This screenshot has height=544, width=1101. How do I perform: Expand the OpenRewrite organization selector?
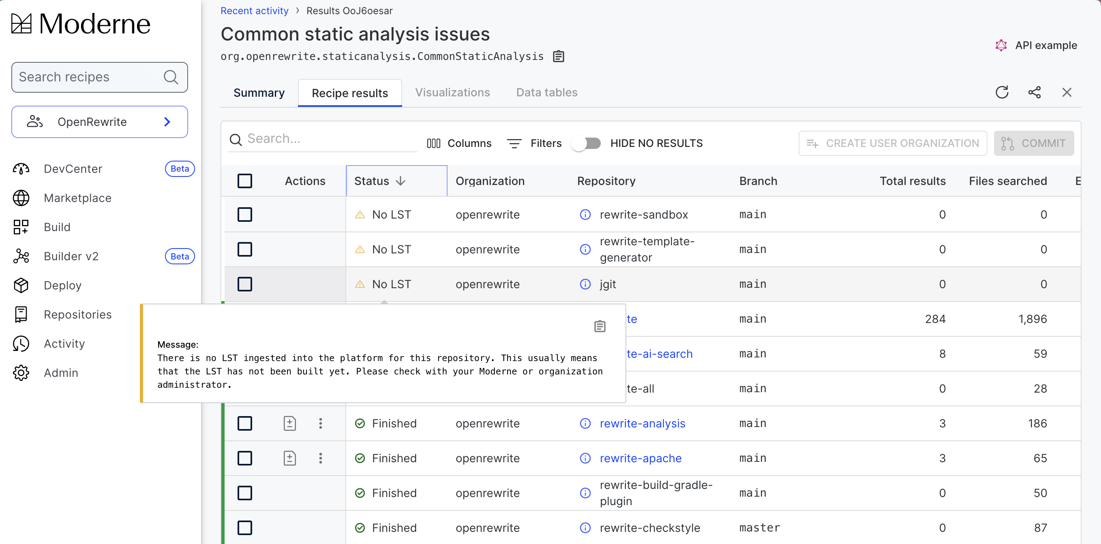[x=100, y=122]
